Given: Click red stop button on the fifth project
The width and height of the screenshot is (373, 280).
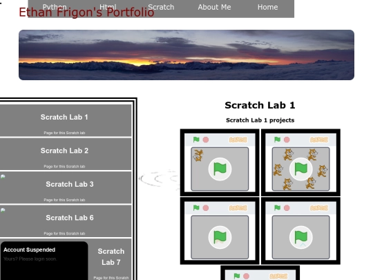Looking at the screenshot, I should point(246,276).
